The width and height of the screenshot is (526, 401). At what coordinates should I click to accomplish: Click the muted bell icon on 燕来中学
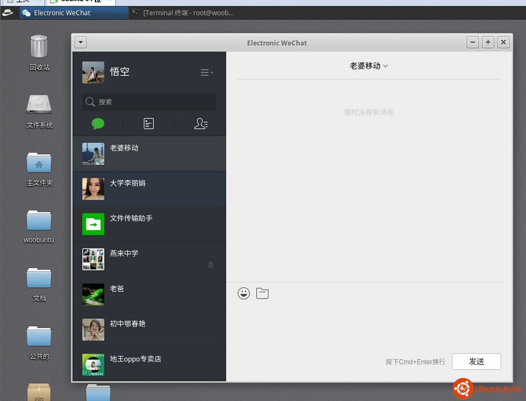[211, 265]
